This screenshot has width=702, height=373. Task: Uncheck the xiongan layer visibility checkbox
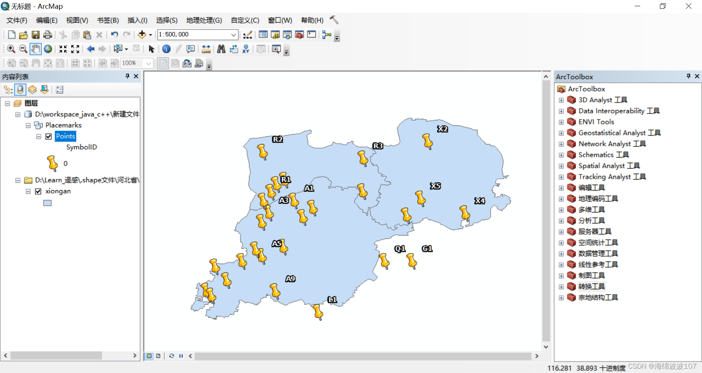[38, 191]
